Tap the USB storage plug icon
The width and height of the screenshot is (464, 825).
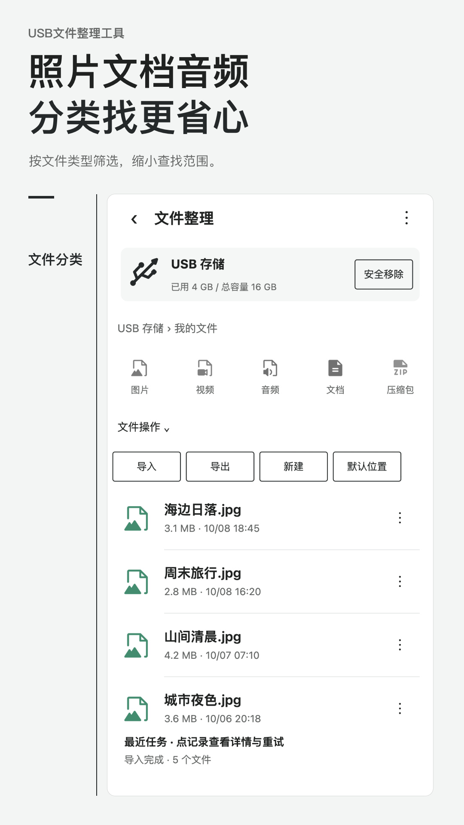point(144,272)
